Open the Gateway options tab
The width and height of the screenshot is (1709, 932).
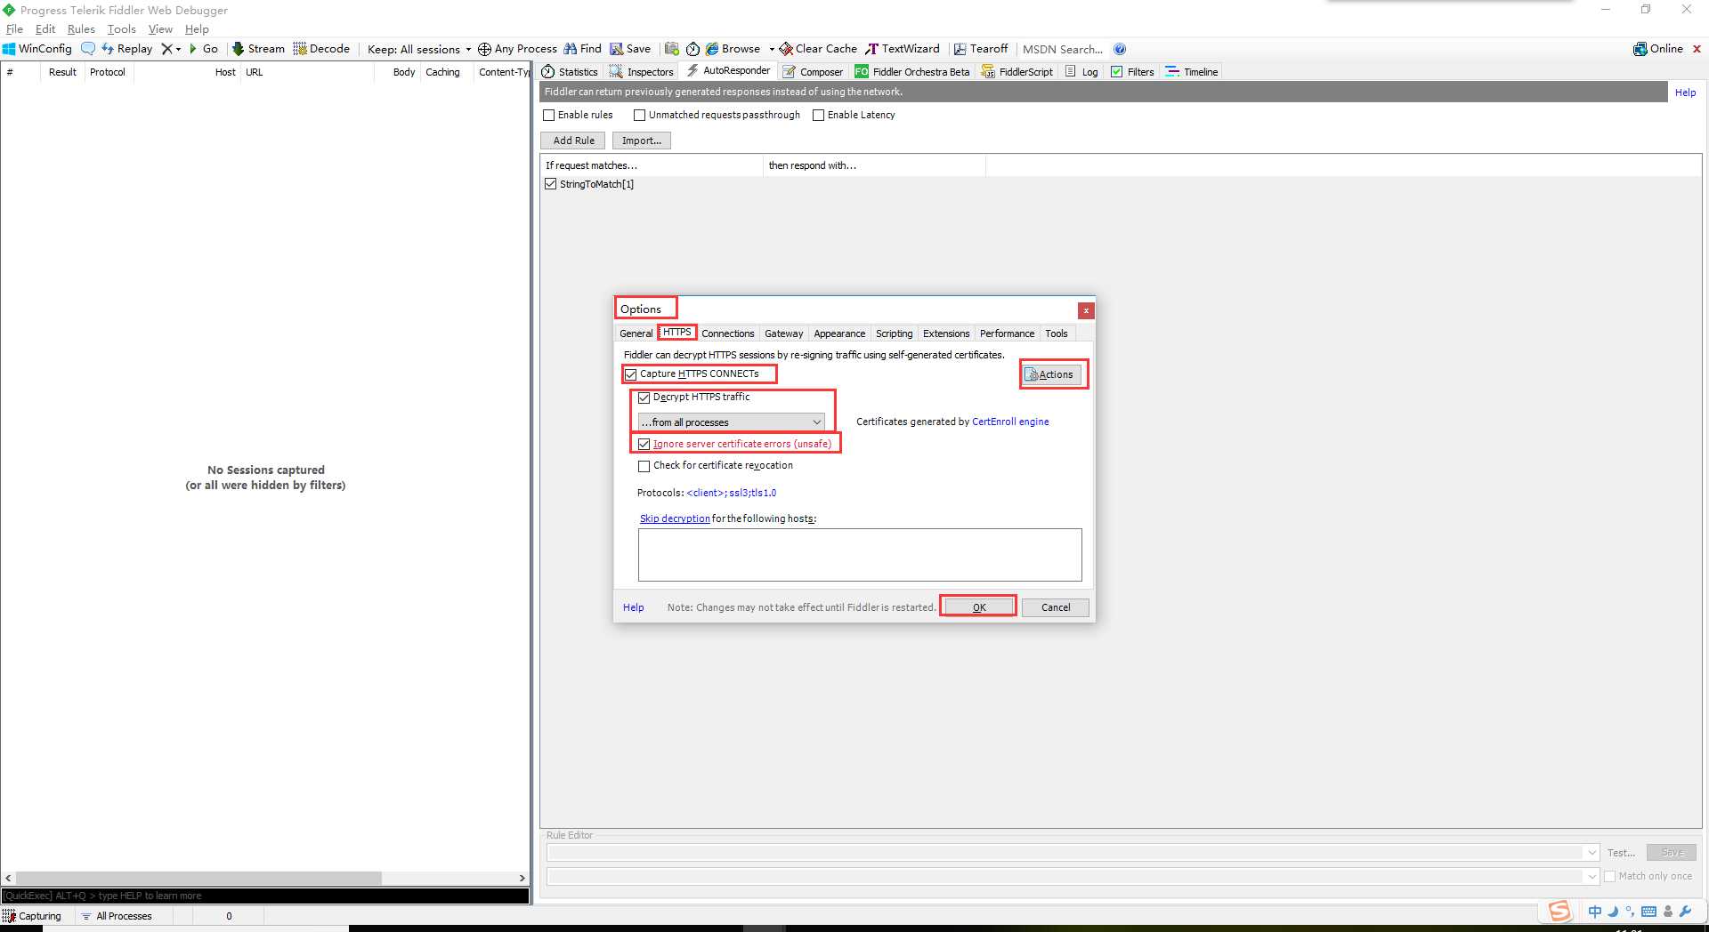pyautogui.click(x=783, y=333)
